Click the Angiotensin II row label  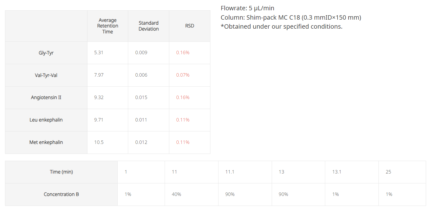(46, 98)
